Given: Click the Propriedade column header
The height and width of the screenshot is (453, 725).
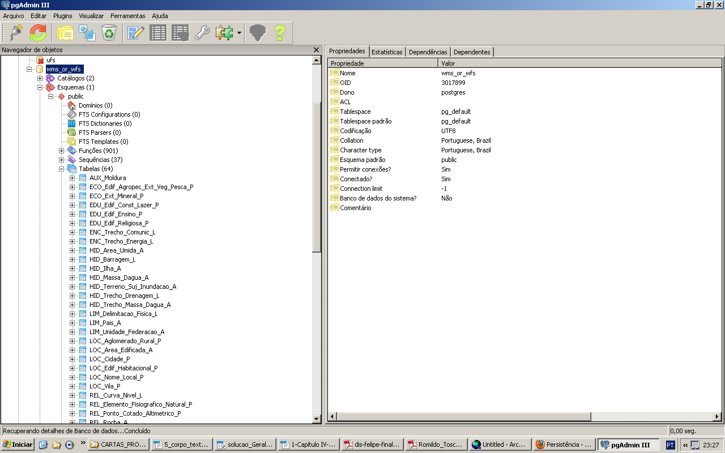Looking at the screenshot, I should pos(383,63).
